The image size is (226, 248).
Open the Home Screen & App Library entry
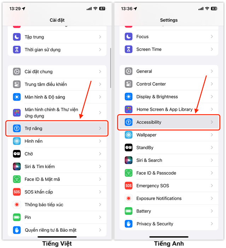(169, 109)
